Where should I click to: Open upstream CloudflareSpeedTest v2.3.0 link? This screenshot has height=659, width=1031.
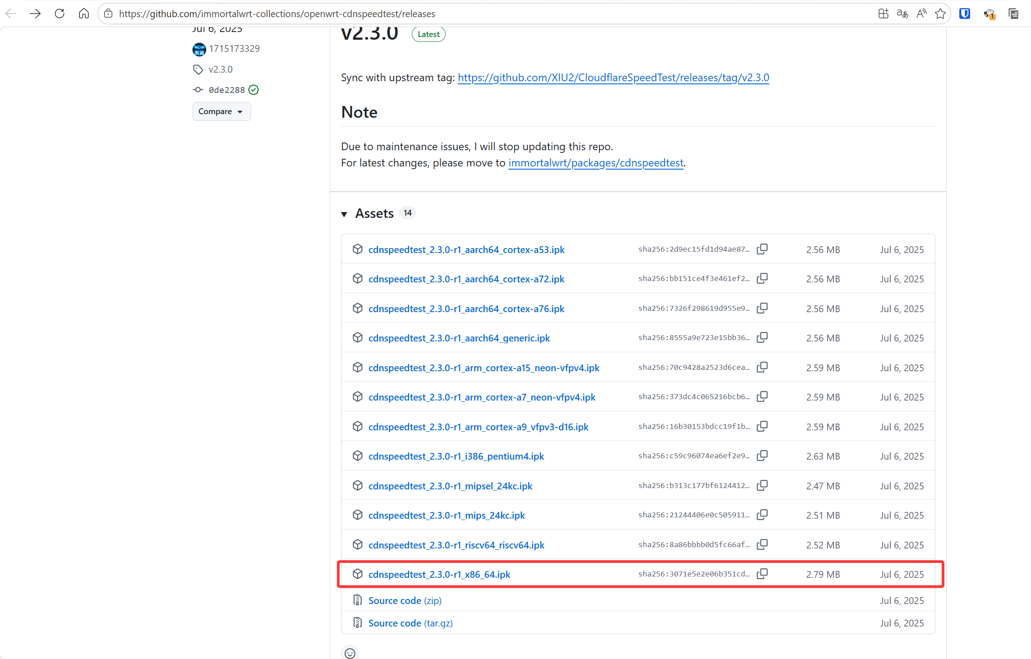point(613,78)
